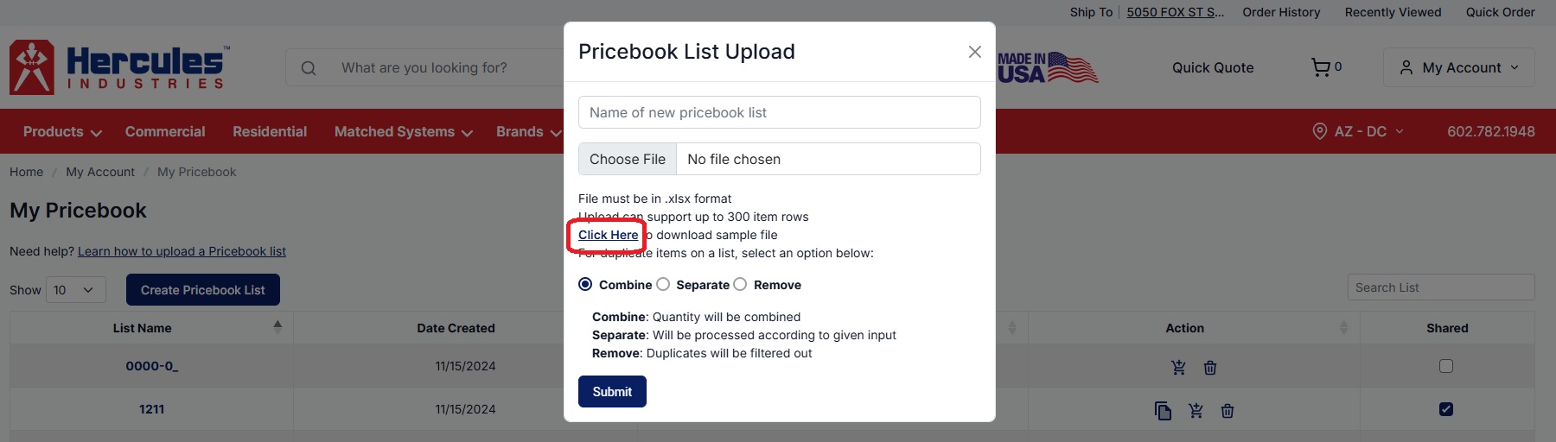Open the Products menu

coord(62,131)
